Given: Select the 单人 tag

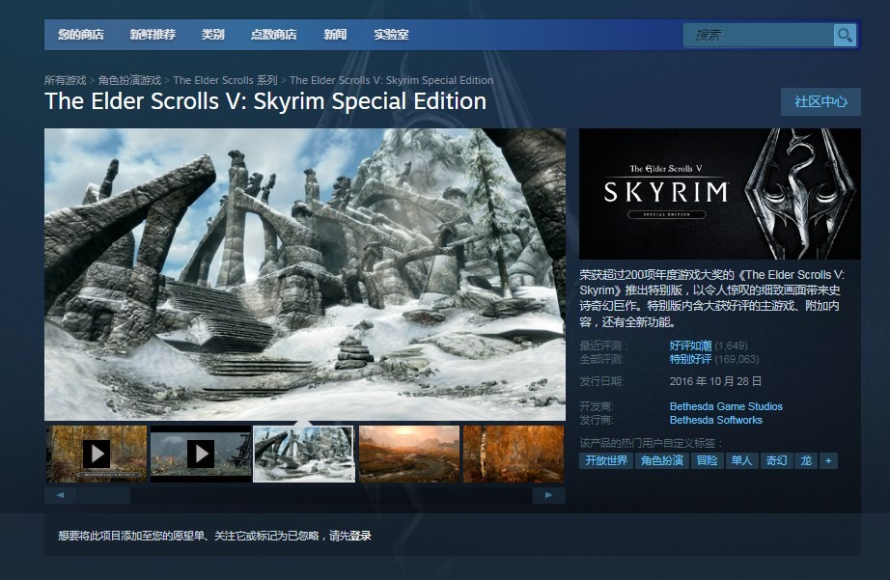Looking at the screenshot, I should pos(741,461).
